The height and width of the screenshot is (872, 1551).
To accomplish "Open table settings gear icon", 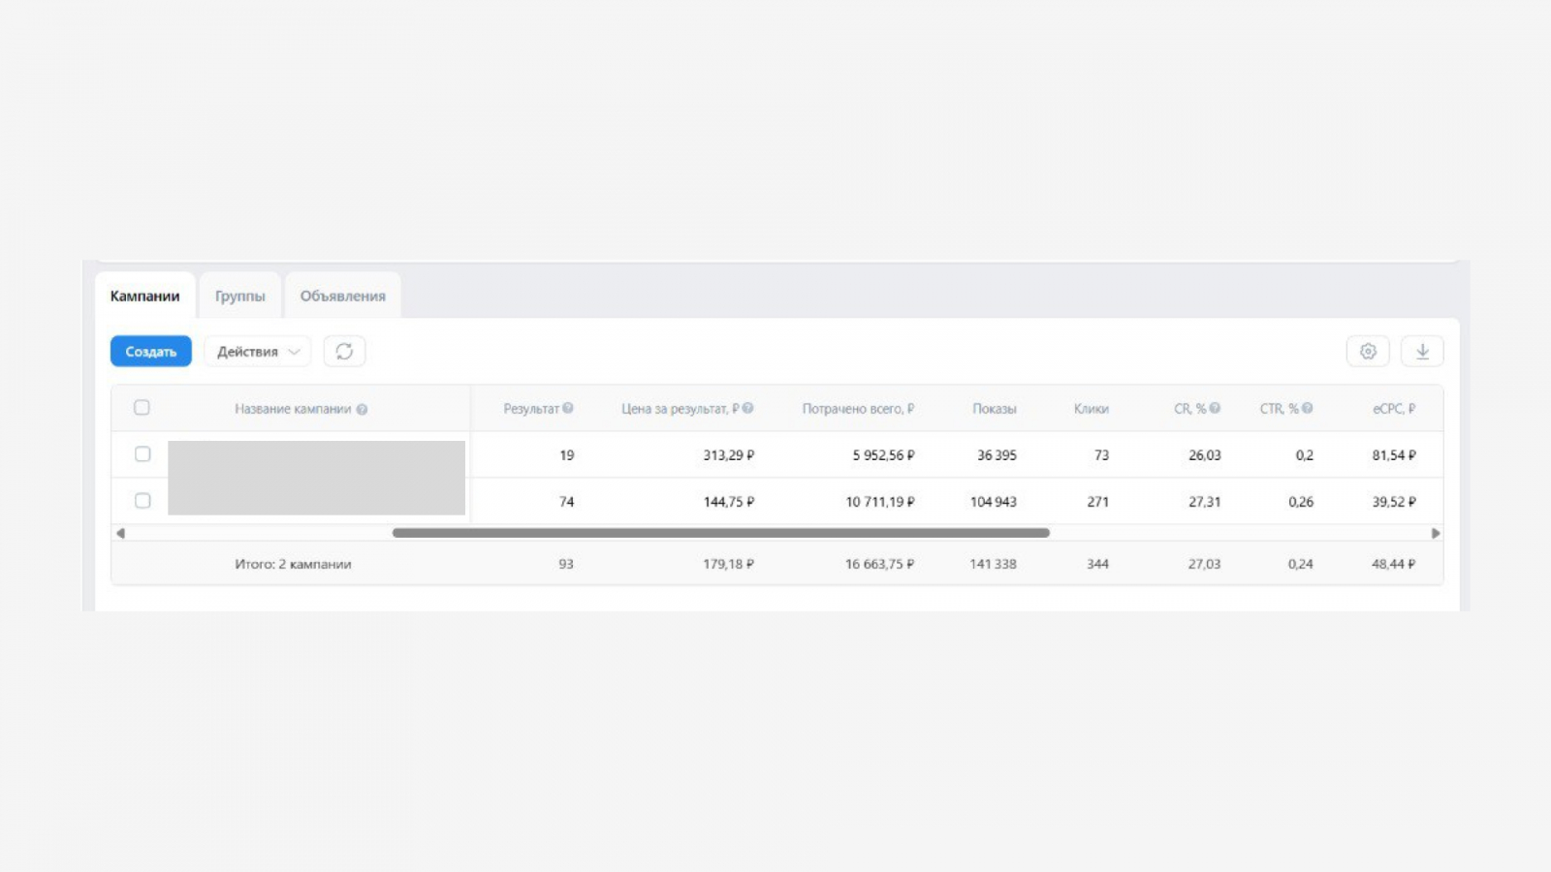I will click(x=1368, y=352).
